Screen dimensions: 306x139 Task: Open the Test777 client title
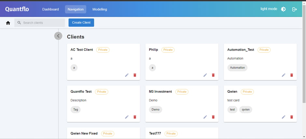155,133
